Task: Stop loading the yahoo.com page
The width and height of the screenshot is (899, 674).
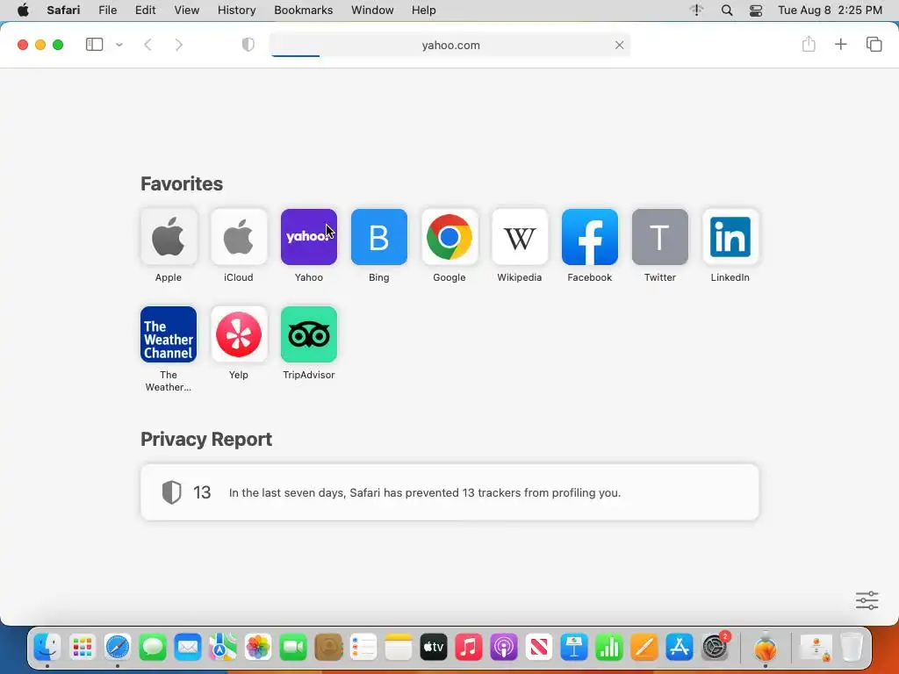Action: pyautogui.click(x=619, y=45)
